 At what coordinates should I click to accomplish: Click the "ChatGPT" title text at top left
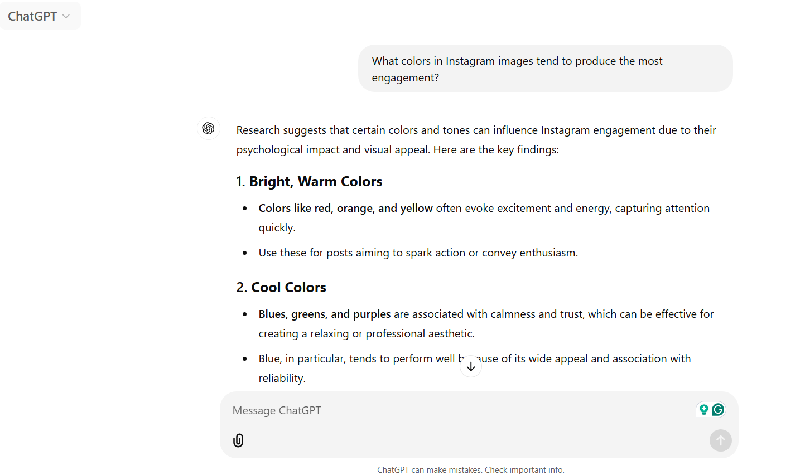32,16
